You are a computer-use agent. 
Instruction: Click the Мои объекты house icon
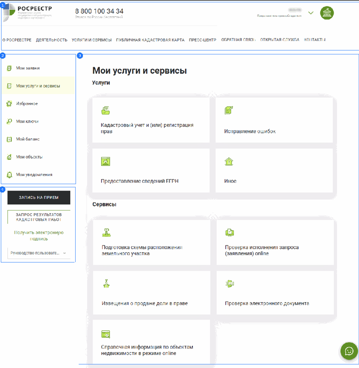click(x=9, y=157)
